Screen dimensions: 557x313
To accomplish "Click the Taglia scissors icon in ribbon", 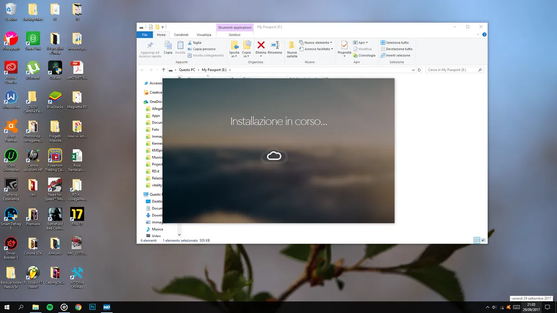I will (190, 43).
